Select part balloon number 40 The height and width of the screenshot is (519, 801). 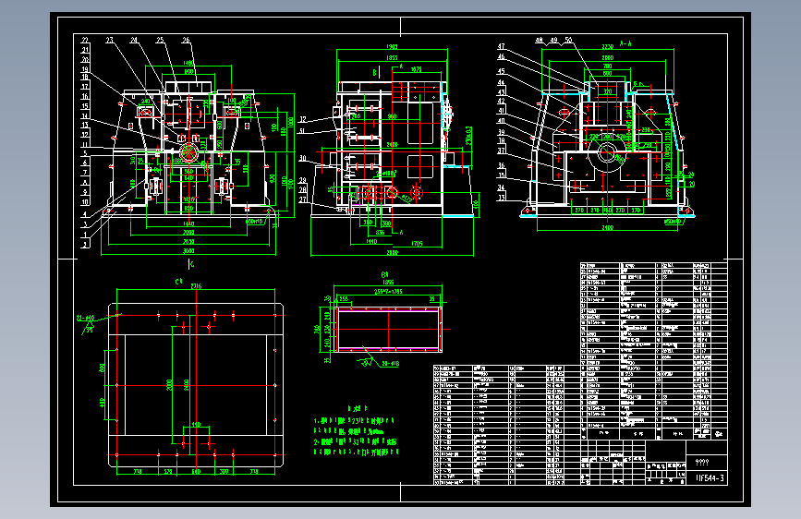coord(501,121)
